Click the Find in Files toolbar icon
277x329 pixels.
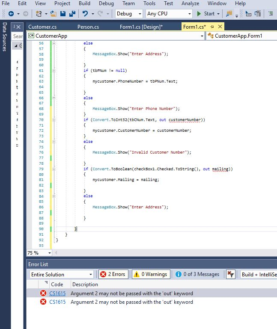229,14
